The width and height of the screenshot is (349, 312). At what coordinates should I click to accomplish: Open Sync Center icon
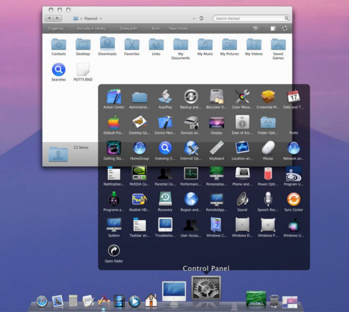294,199
